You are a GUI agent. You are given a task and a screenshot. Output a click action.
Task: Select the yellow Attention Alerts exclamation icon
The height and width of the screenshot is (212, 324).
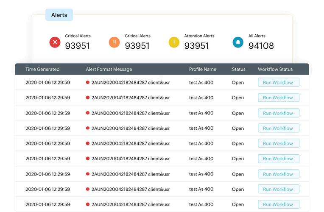point(174,42)
